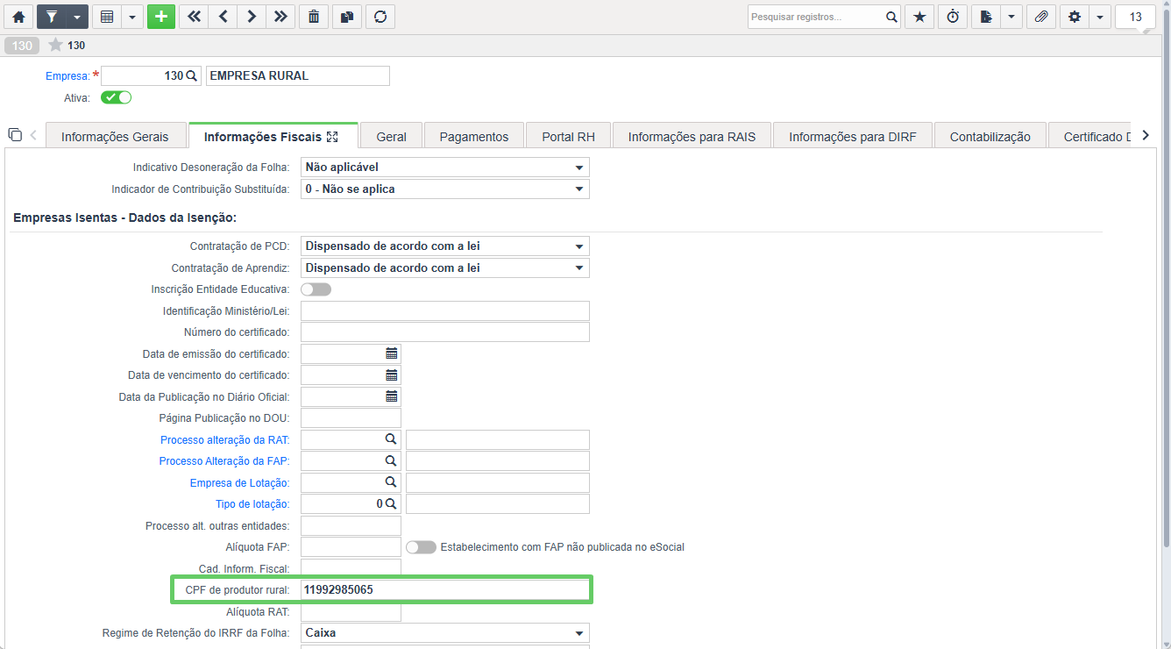Open favorites star in top toolbar
This screenshot has height=649, width=1171.
coord(919,17)
